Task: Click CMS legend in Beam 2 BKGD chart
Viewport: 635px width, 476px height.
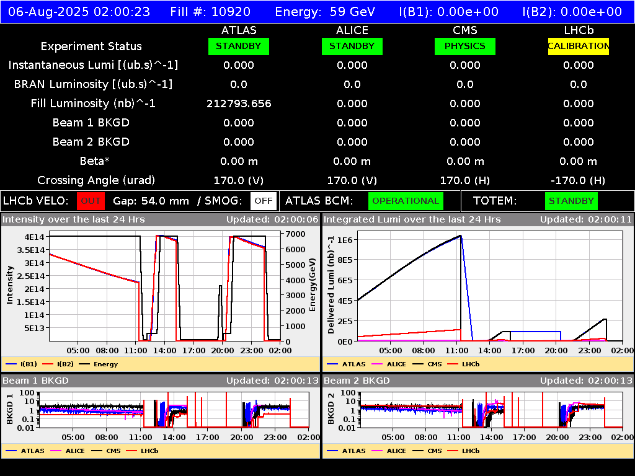Action: [x=427, y=451]
